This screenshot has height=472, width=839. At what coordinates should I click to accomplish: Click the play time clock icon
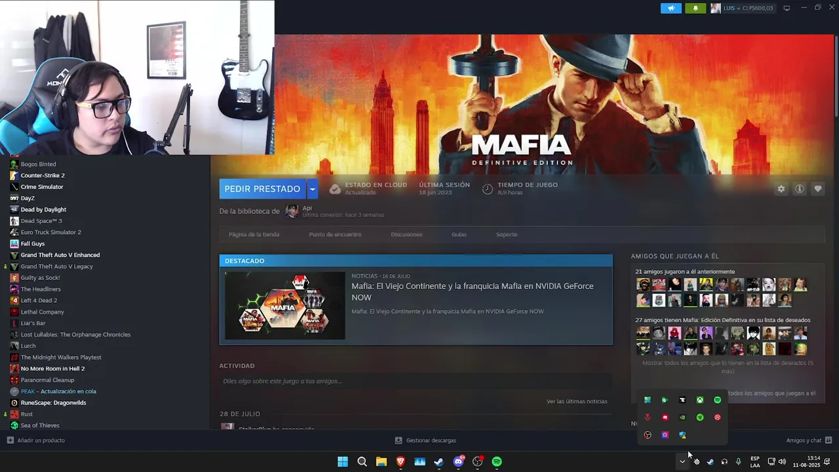pyautogui.click(x=487, y=189)
